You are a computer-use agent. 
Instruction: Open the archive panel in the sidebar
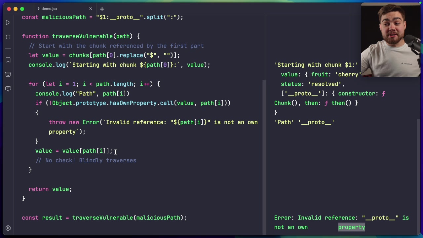click(x=8, y=74)
